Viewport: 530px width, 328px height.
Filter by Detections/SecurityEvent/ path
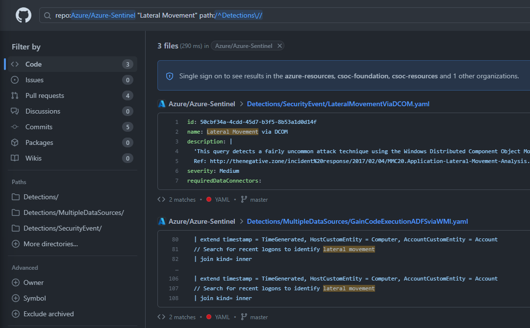(x=63, y=228)
